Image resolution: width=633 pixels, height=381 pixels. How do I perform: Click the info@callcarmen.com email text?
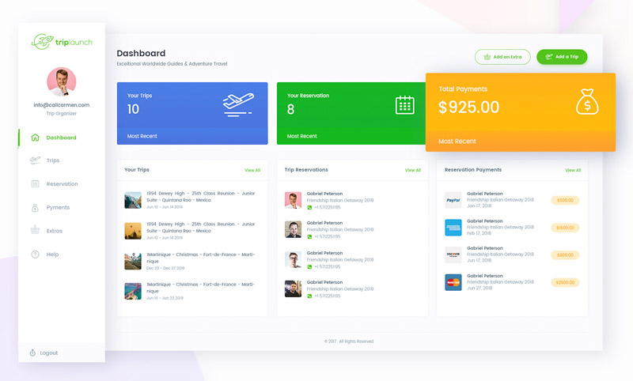click(x=62, y=105)
